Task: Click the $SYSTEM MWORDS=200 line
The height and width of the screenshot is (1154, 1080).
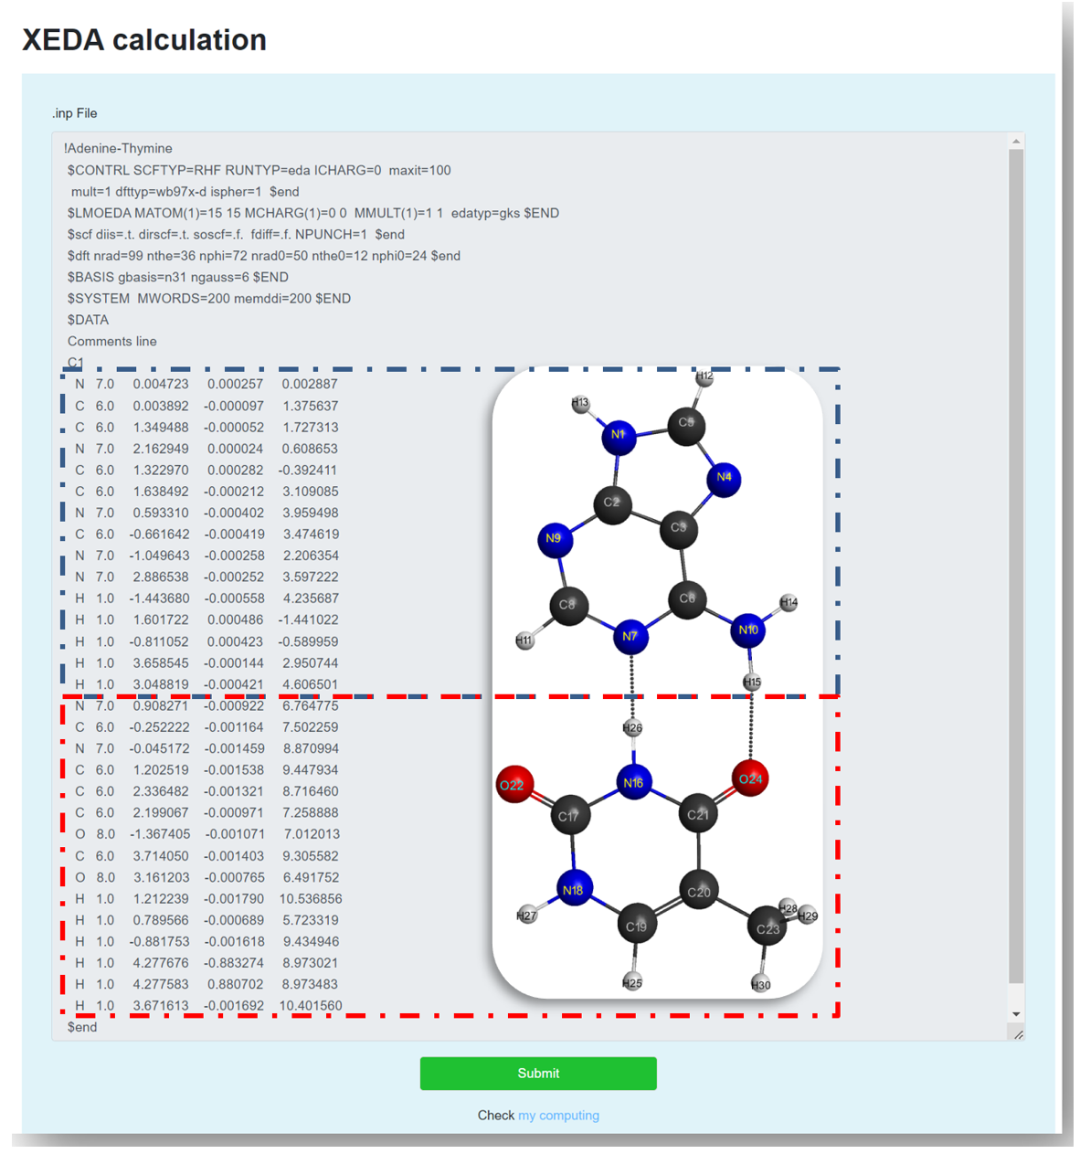Action: pos(209,298)
